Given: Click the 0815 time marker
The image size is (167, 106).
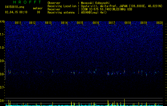Looking at the screenshot, I should tap(80, 23).
